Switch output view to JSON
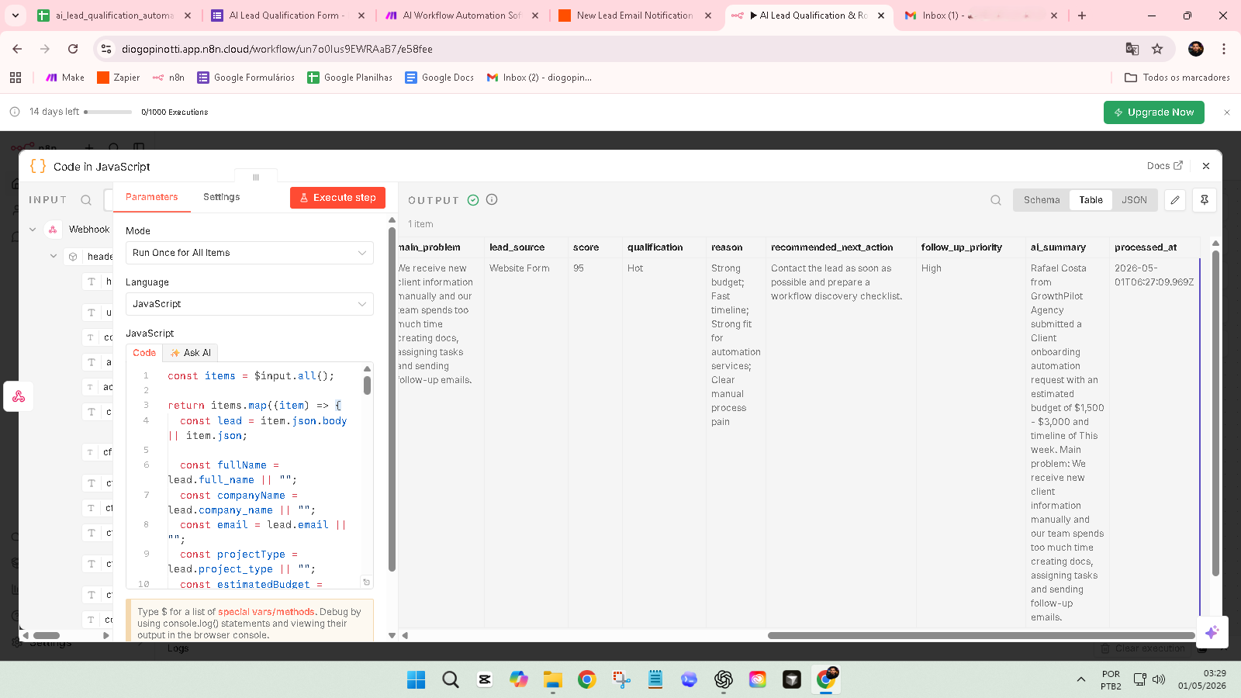Image resolution: width=1241 pixels, height=698 pixels. pyautogui.click(x=1134, y=200)
